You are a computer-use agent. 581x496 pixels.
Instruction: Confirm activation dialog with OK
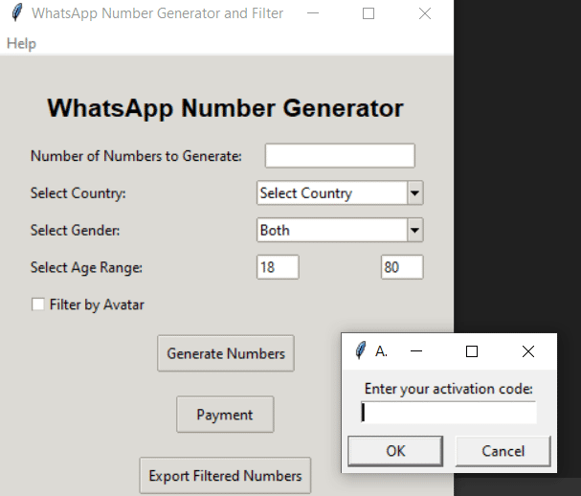point(395,451)
